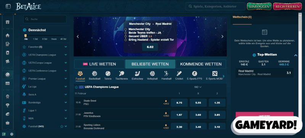Favorite the UEFA Champions League with the star
Image resolution: width=305 pixels, height=138 pixels.
(76, 87)
